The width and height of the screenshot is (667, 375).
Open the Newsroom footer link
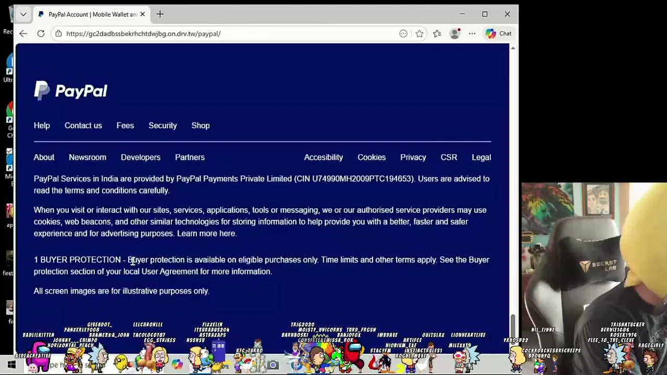88,157
